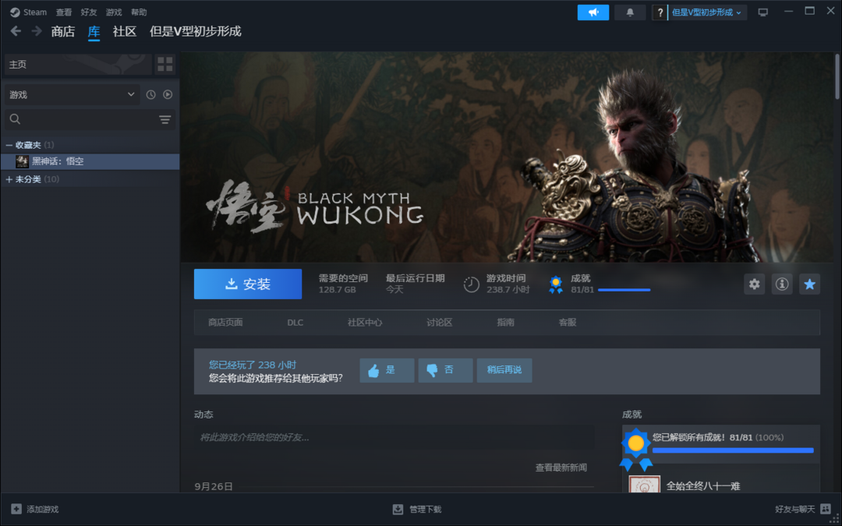This screenshot has width=842, height=526.
Task: Open the DLC link
Action: pos(295,323)
